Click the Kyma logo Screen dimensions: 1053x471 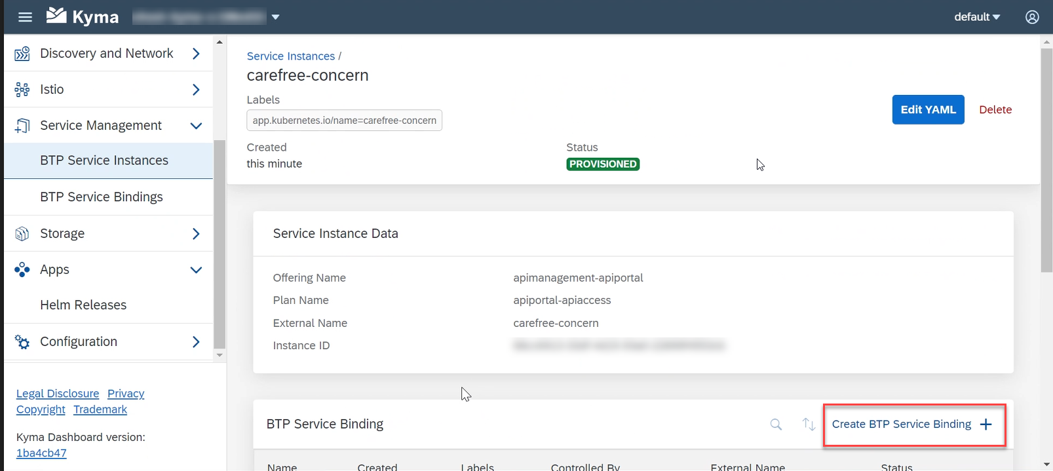83,16
